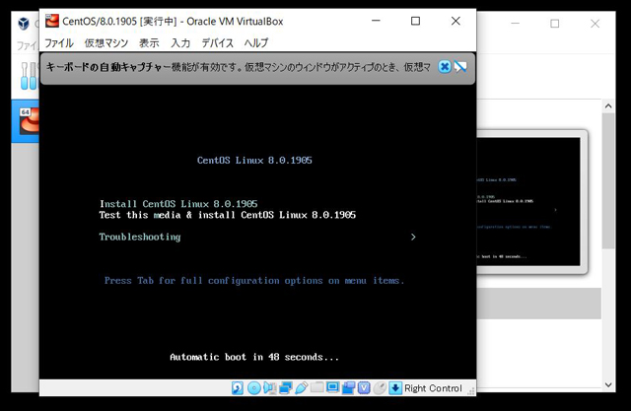Select Install CentOS Linux 8.0.1905 boot entry

pyautogui.click(x=178, y=204)
